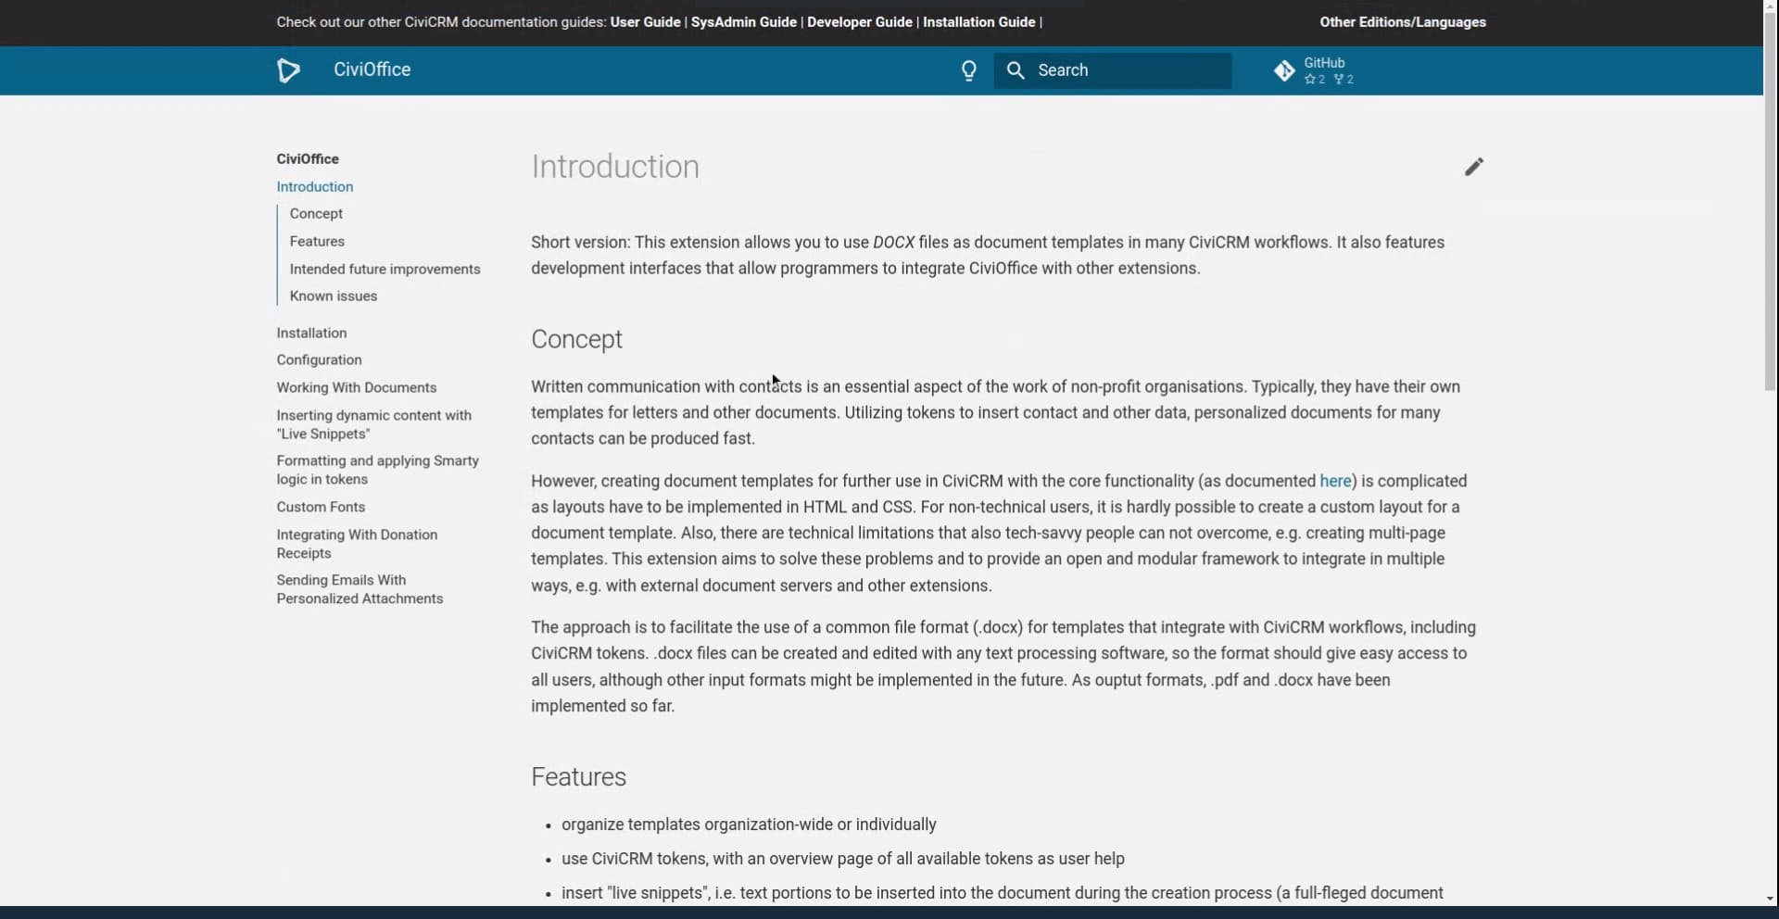Open Working With Documents page
The image size is (1779, 919).
pos(356,387)
